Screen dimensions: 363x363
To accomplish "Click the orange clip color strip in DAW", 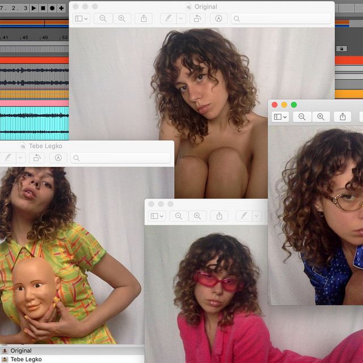I will pyautogui.click(x=34, y=94).
